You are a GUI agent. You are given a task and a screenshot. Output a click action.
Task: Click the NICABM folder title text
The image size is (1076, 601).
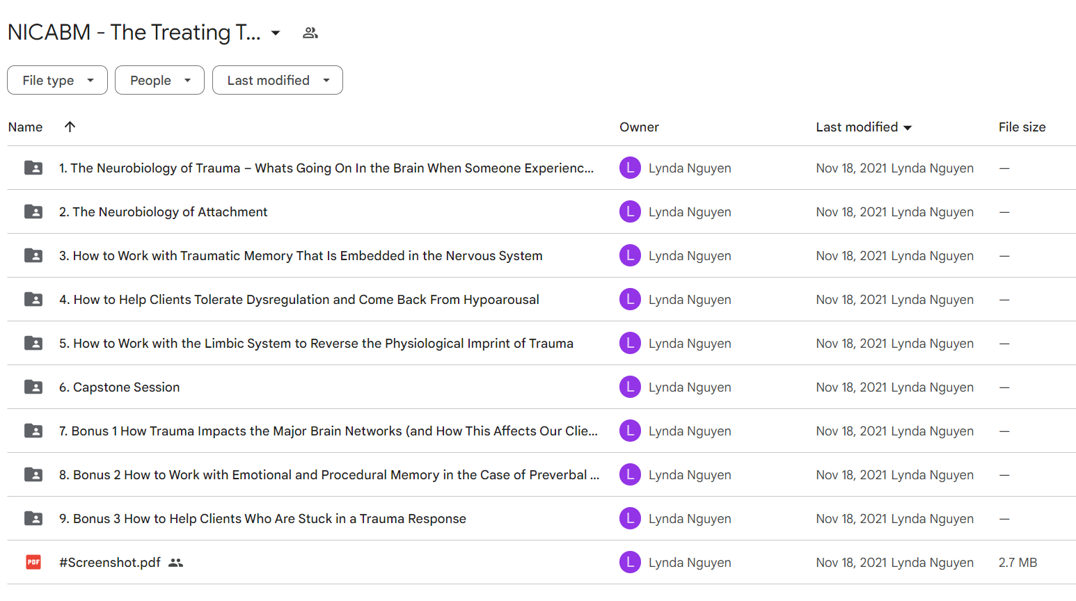pos(134,33)
